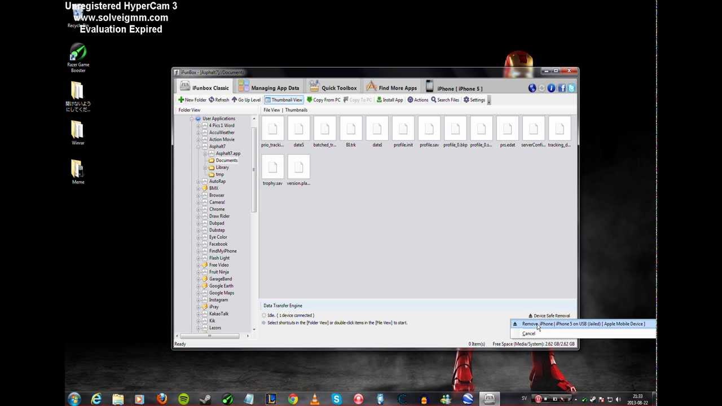The height and width of the screenshot is (406, 722).
Task: Select the version.pla... file thumbnail
Action: coord(298,171)
